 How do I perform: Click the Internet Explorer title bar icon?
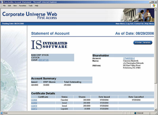tap(2, 2)
